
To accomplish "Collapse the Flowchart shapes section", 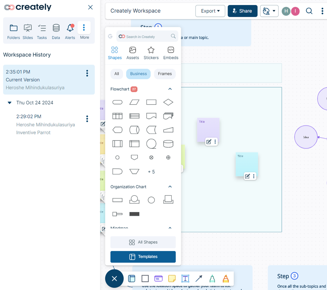I will click(170, 89).
